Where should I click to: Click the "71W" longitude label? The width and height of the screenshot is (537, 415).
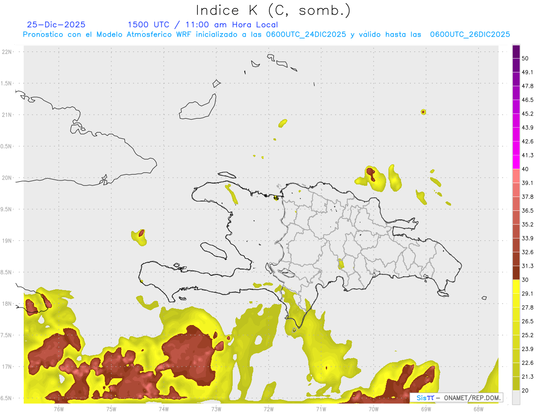[321, 409]
